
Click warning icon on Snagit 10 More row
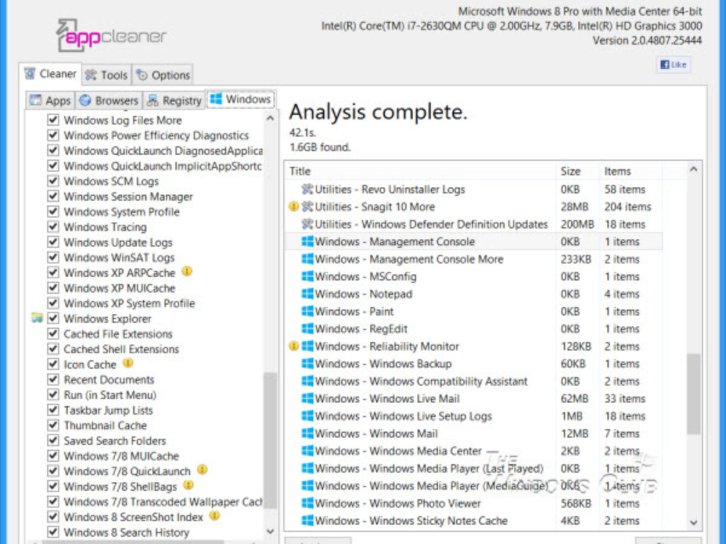pyautogui.click(x=294, y=207)
